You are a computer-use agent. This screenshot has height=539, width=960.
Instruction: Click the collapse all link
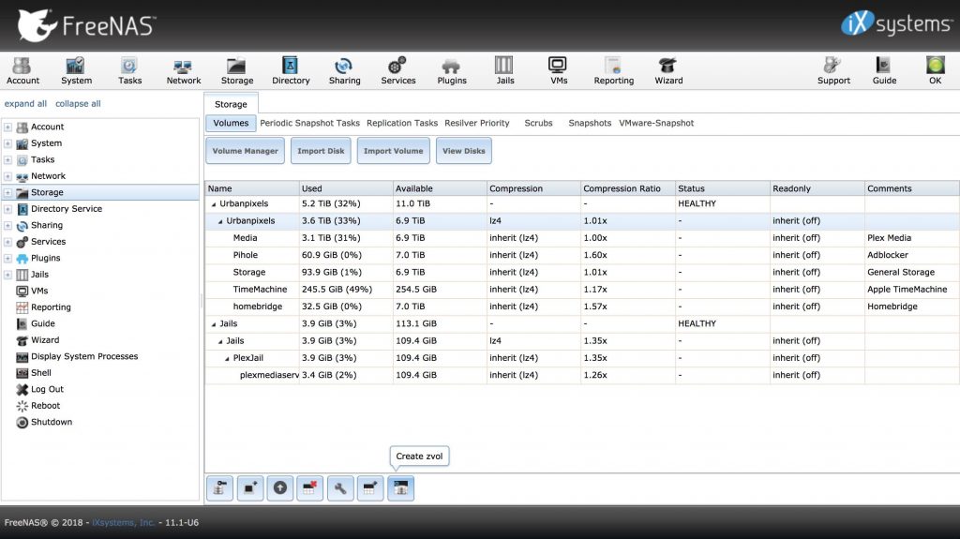click(x=78, y=103)
